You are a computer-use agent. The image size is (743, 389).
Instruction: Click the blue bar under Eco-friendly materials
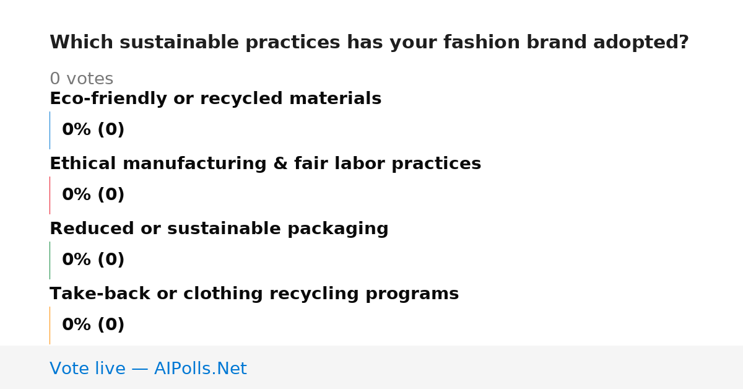pyautogui.click(x=50, y=130)
